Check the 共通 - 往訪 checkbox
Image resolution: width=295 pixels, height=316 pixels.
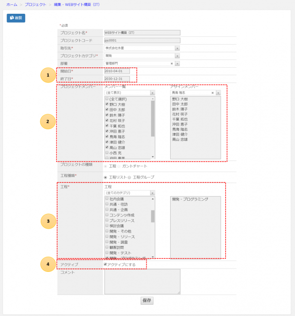click(x=107, y=204)
